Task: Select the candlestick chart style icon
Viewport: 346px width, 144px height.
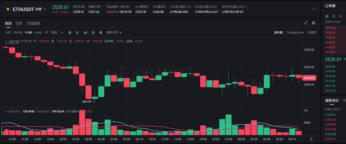Action: (85, 33)
